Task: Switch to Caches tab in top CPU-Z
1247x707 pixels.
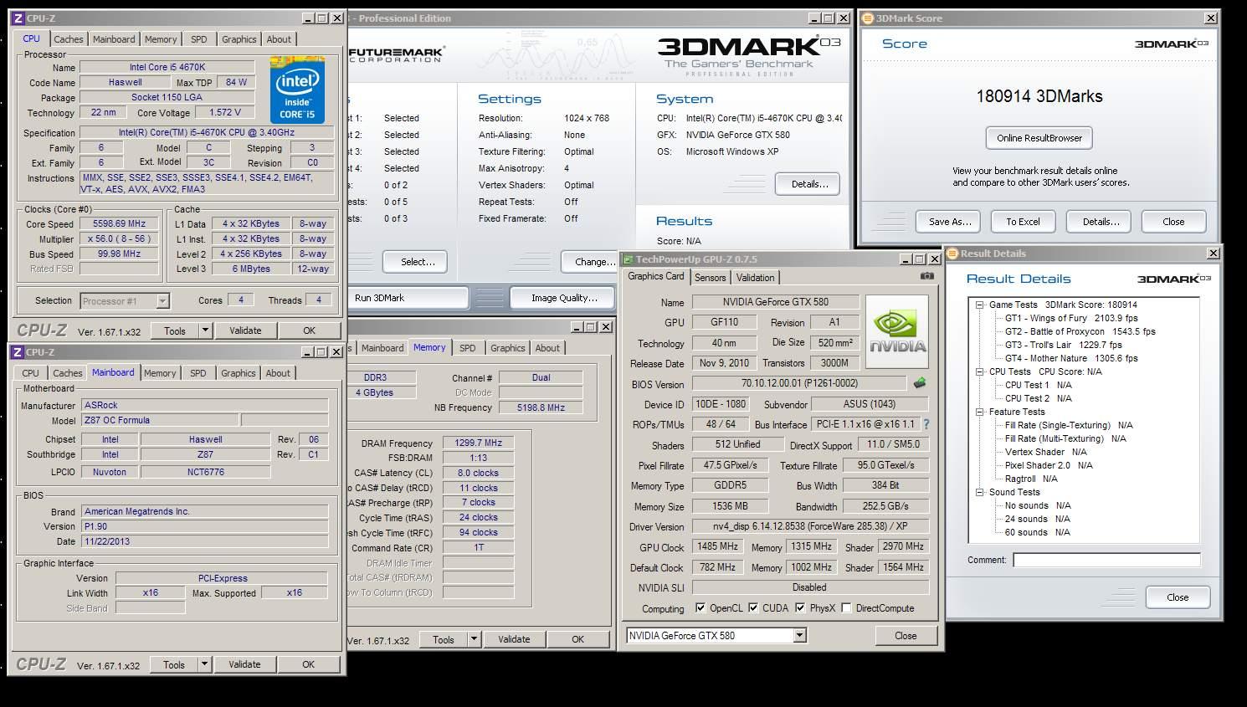Action: [69, 39]
